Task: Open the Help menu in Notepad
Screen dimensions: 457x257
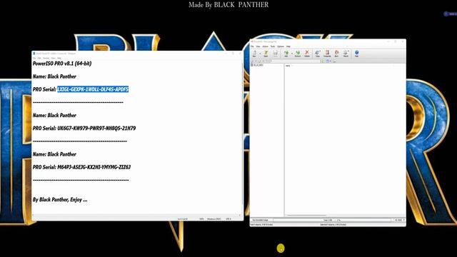Action: [59, 59]
